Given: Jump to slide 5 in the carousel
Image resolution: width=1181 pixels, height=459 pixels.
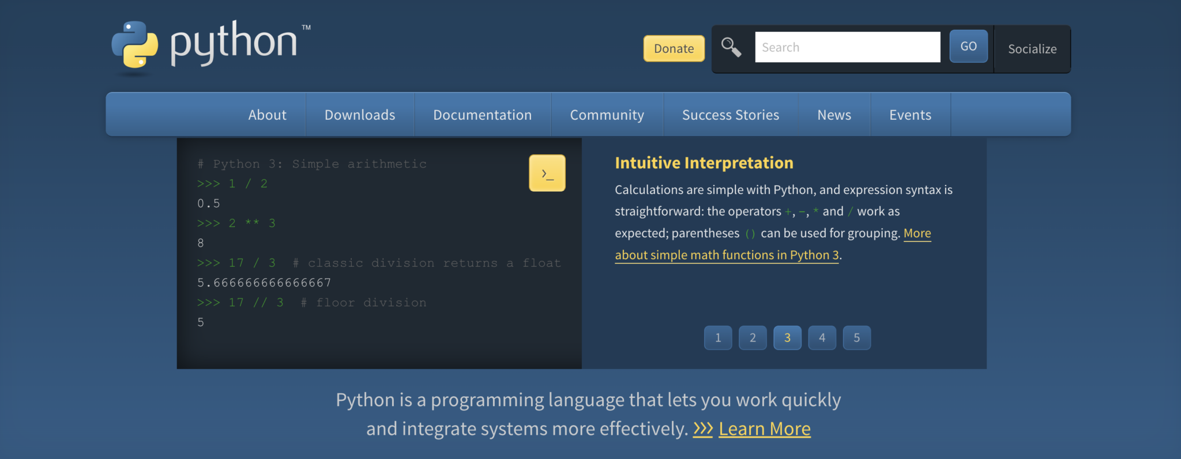Looking at the screenshot, I should click(x=856, y=338).
